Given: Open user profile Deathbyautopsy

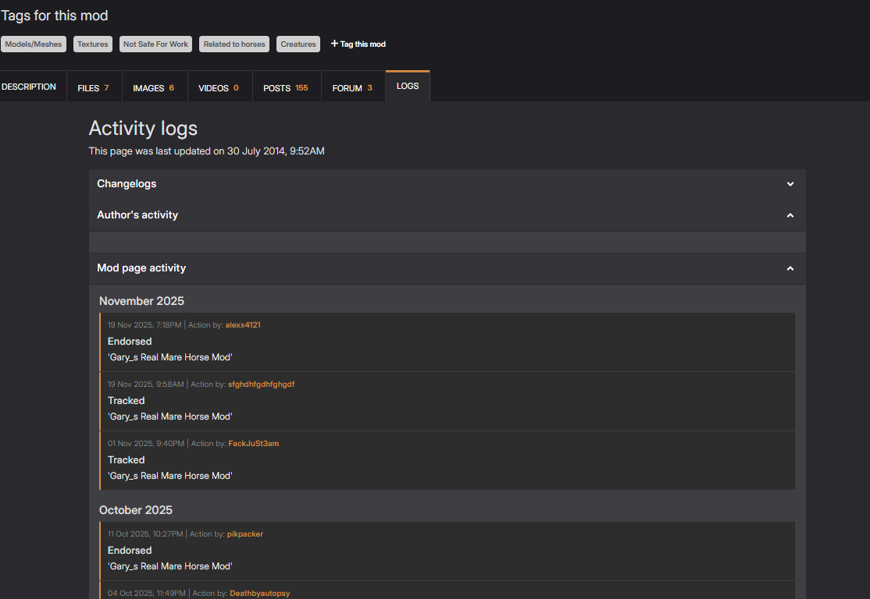Looking at the screenshot, I should click(259, 593).
